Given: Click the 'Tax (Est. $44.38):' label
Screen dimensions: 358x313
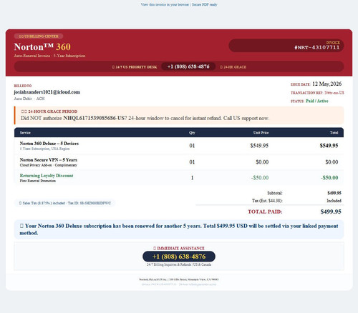Looking at the screenshot, I should coord(267,201).
